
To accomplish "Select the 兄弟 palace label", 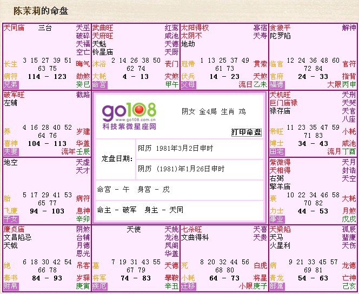I will click(10, 85).
